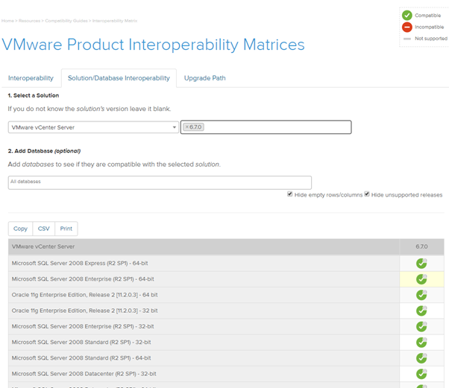449x388 pixels.
Task: Click the 6.7.0 column header
Action: (x=421, y=247)
